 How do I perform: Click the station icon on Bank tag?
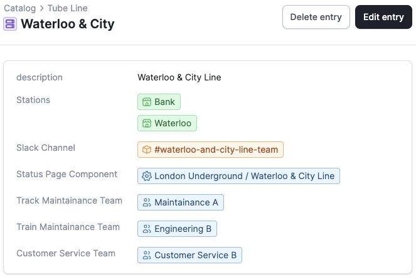coord(147,102)
